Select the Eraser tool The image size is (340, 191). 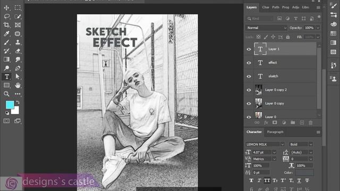[18, 51]
